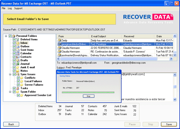
Task: Toggle the Calendar checkbox
Action: tap(14, 53)
